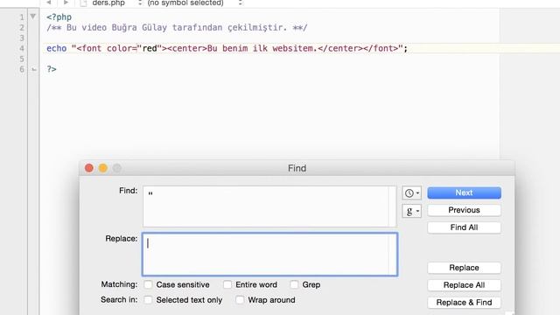Image resolution: width=560 pixels, height=315 pixels.
Task: Minimize the Find dialog
Action: tap(103, 168)
